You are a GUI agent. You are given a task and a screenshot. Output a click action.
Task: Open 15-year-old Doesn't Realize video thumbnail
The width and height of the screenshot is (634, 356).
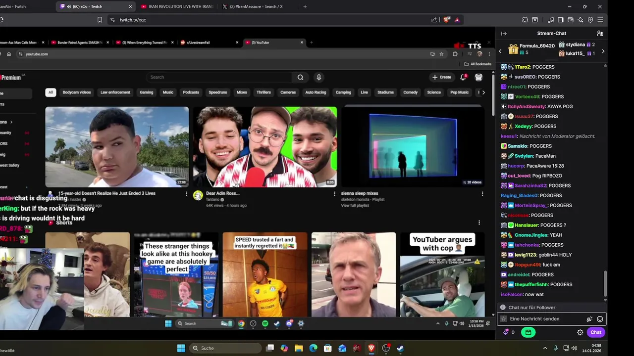(x=117, y=147)
